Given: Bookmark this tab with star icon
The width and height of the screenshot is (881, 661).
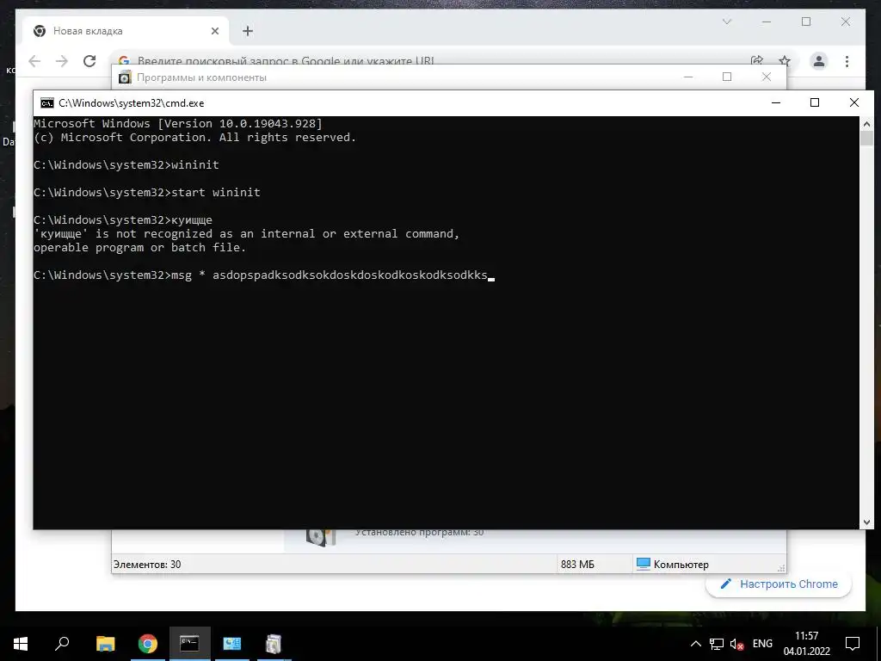Looking at the screenshot, I should [x=785, y=61].
